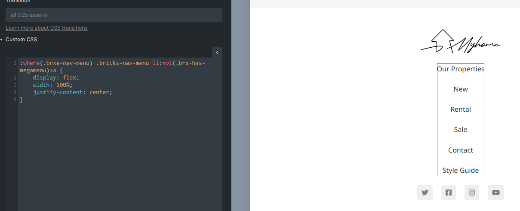Open the Contact menu link

click(x=460, y=150)
